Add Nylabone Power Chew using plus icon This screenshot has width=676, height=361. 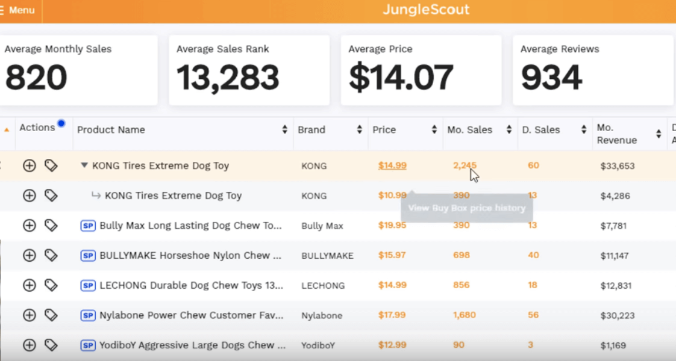coord(30,315)
